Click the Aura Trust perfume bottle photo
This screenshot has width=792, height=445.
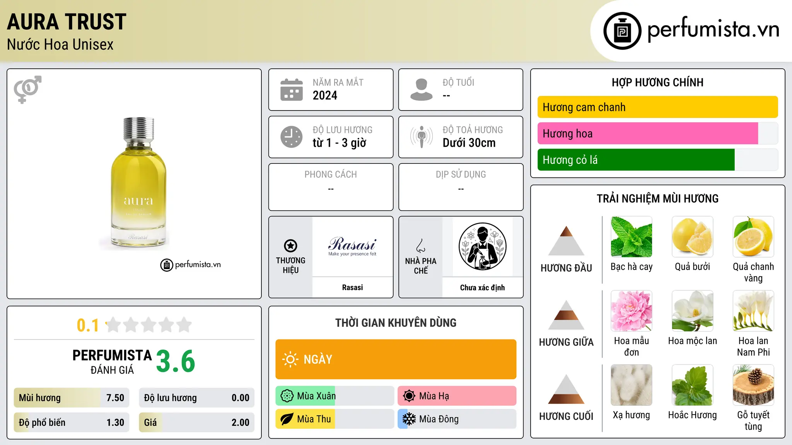[x=138, y=182]
